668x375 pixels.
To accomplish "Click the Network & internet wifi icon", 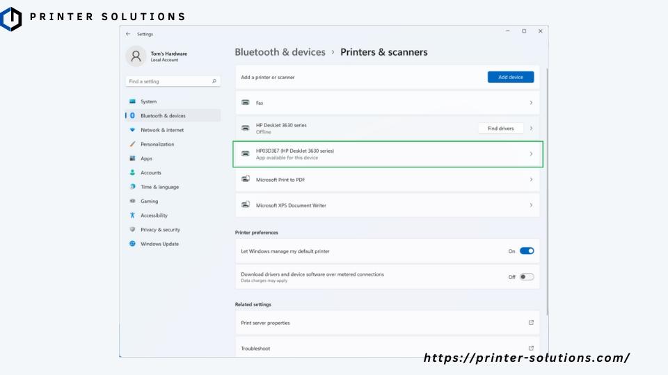I will tap(132, 130).
